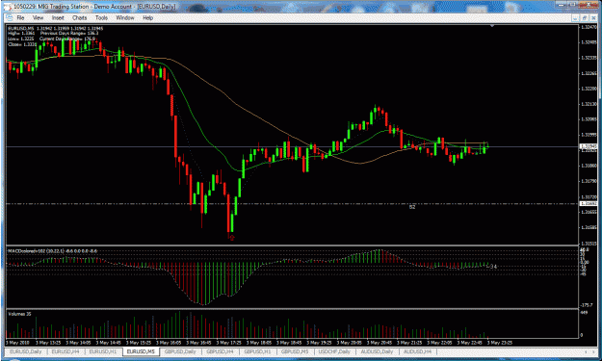Open the Insert menu
This screenshot has width=602, height=361.
pyautogui.click(x=58, y=17)
